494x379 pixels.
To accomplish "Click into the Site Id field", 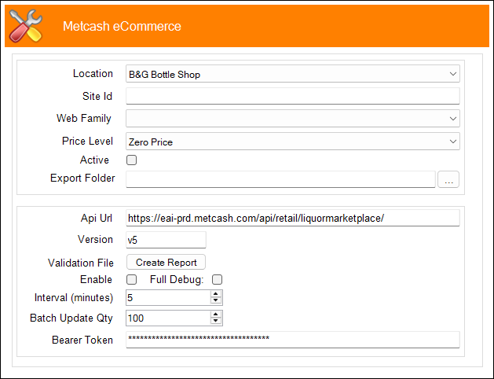I will [x=293, y=96].
